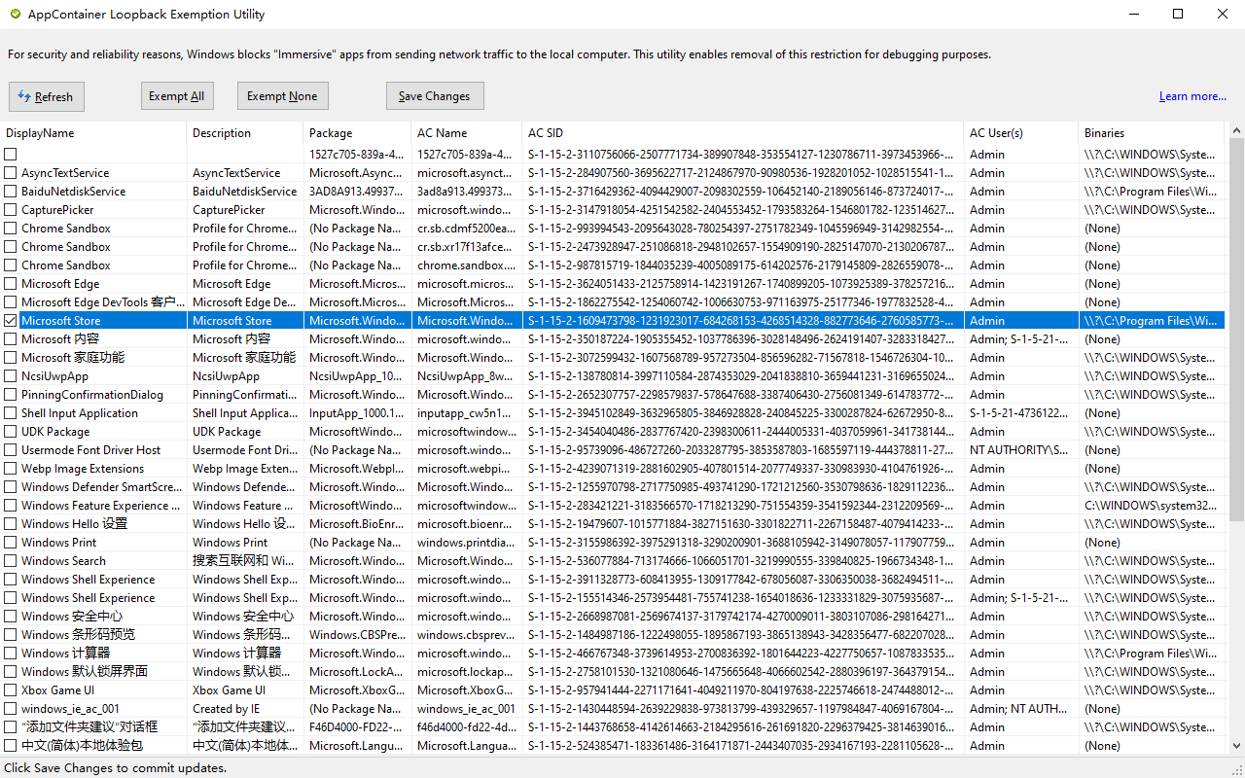Tick the Windows Search checkbox
Screen dimensions: 1245x778
pyautogui.click(x=11, y=560)
